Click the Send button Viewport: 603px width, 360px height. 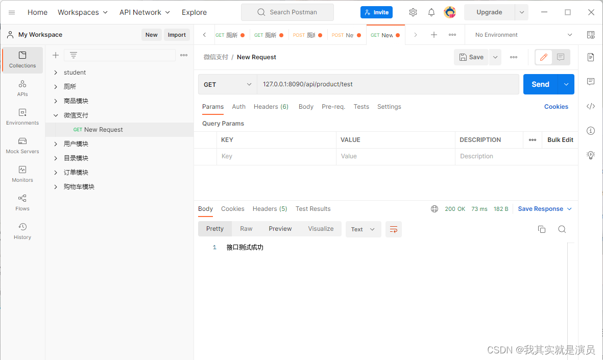coord(540,84)
